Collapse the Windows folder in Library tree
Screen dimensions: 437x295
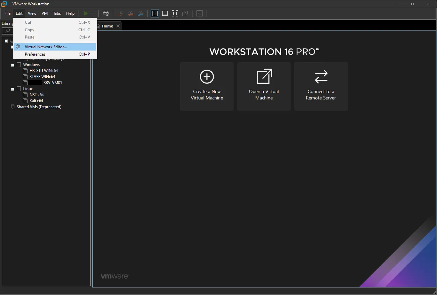tap(13, 65)
